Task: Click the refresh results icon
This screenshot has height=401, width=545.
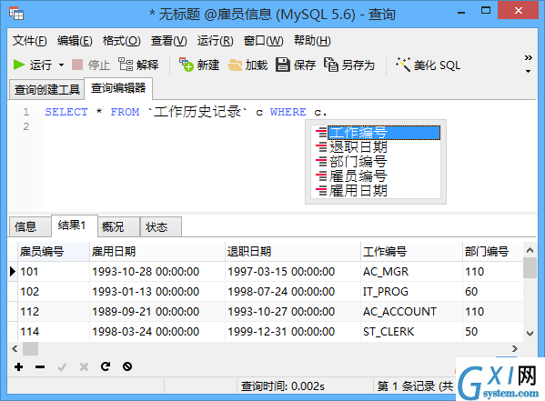Action: [106, 366]
